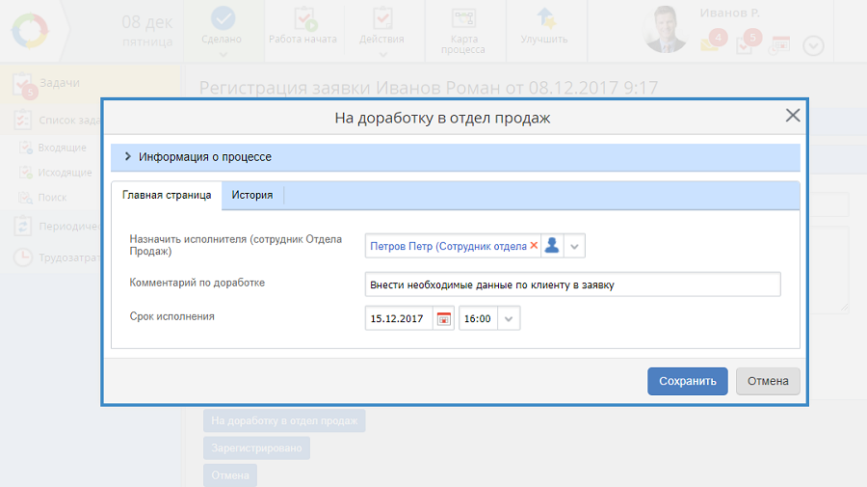This screenshot has height=487, width=867.
Task: Click the Комментарий по доработке text field
Action: coord(572,284)
